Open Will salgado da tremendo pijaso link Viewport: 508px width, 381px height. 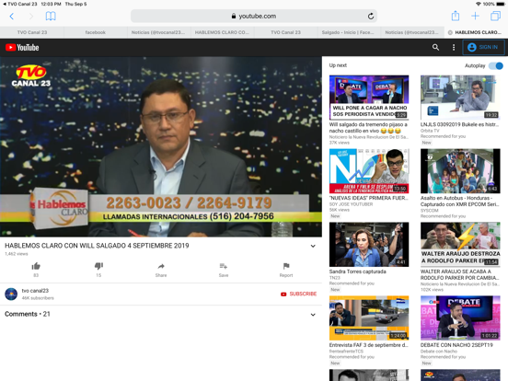pos(368,128)
